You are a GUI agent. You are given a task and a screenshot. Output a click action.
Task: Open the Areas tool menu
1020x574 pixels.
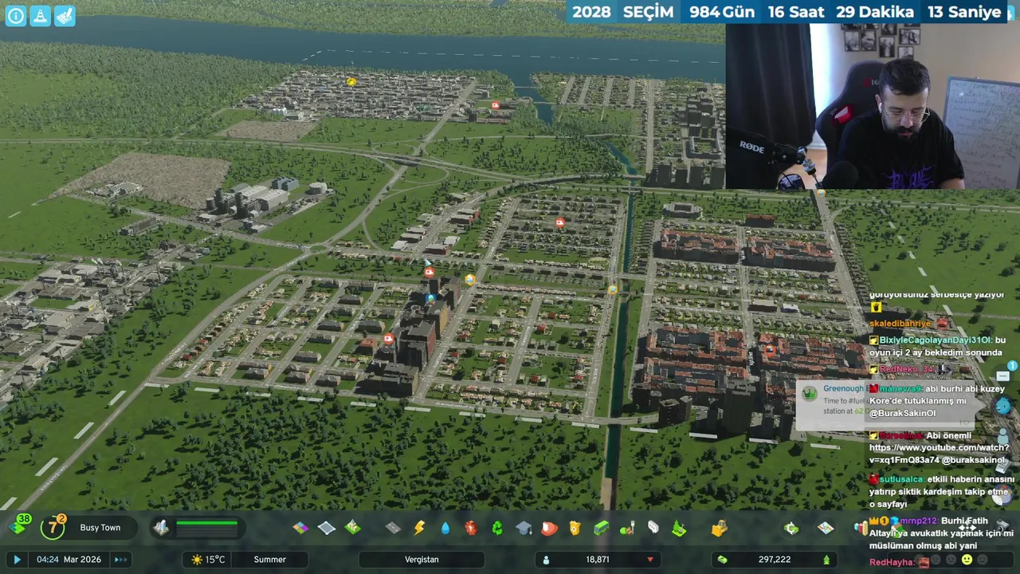coord(327,528)
